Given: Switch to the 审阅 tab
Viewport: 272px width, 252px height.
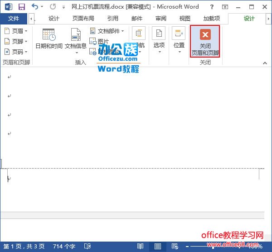Looking at the screenshot, I should (161, 19).
